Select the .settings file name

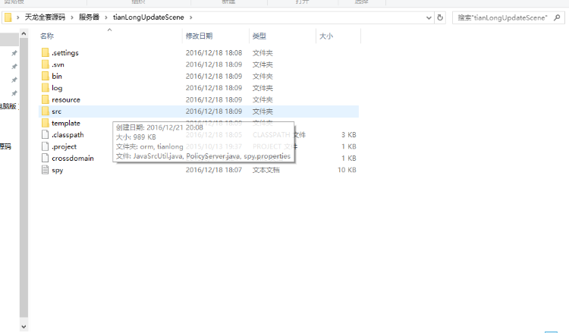coord(65,52)
